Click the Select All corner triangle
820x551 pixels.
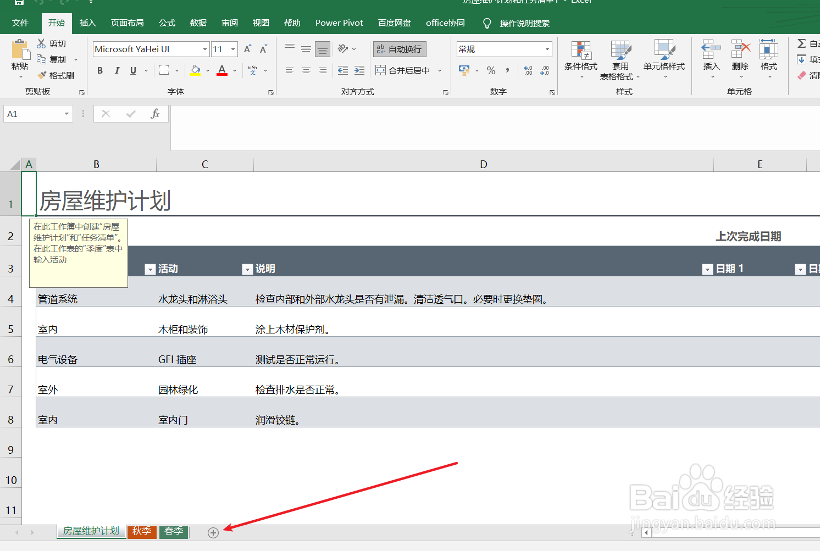(x=15, y=164)
